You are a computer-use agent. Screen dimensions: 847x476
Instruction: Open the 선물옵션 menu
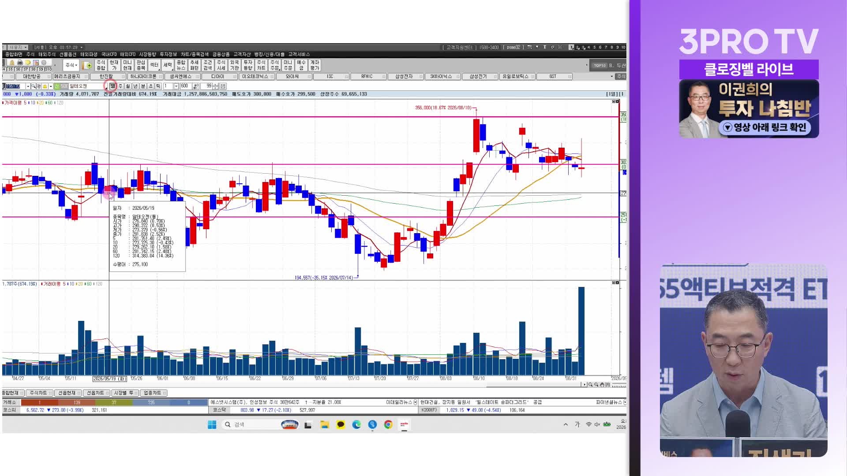pyautogui.click(x=68, y=54)
